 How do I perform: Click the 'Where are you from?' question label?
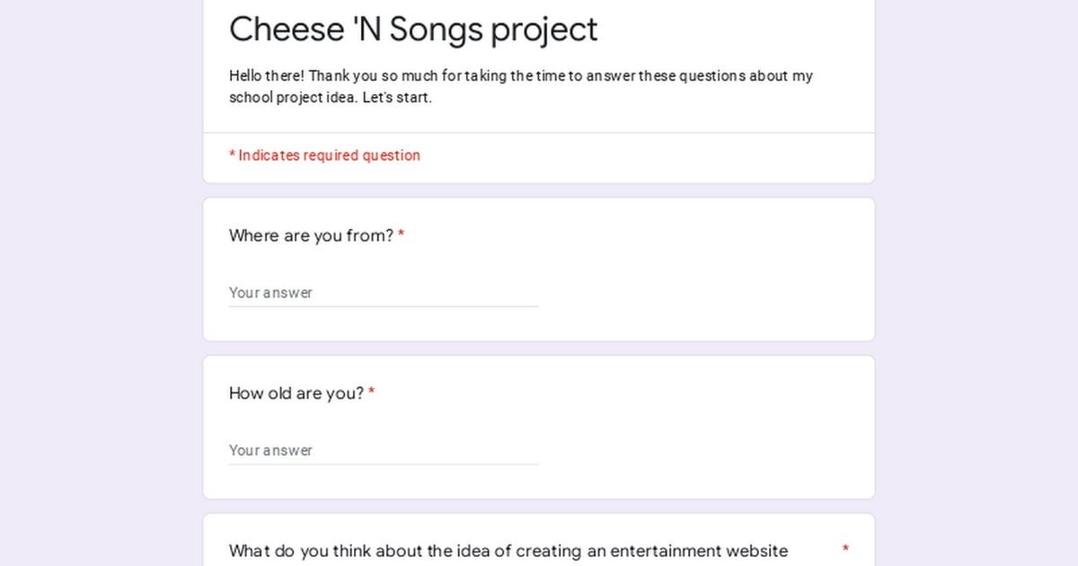(311, 236)
